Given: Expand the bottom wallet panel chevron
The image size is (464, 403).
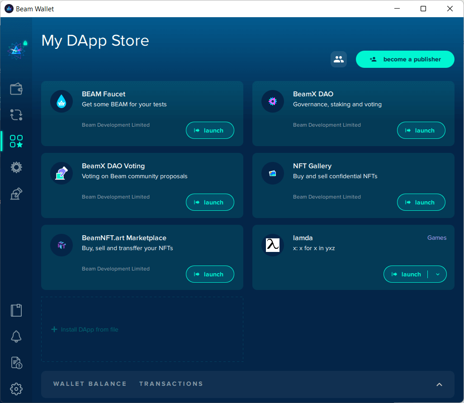Looking at the screenshot, I should pyautogui.click(x=439, y=384).
